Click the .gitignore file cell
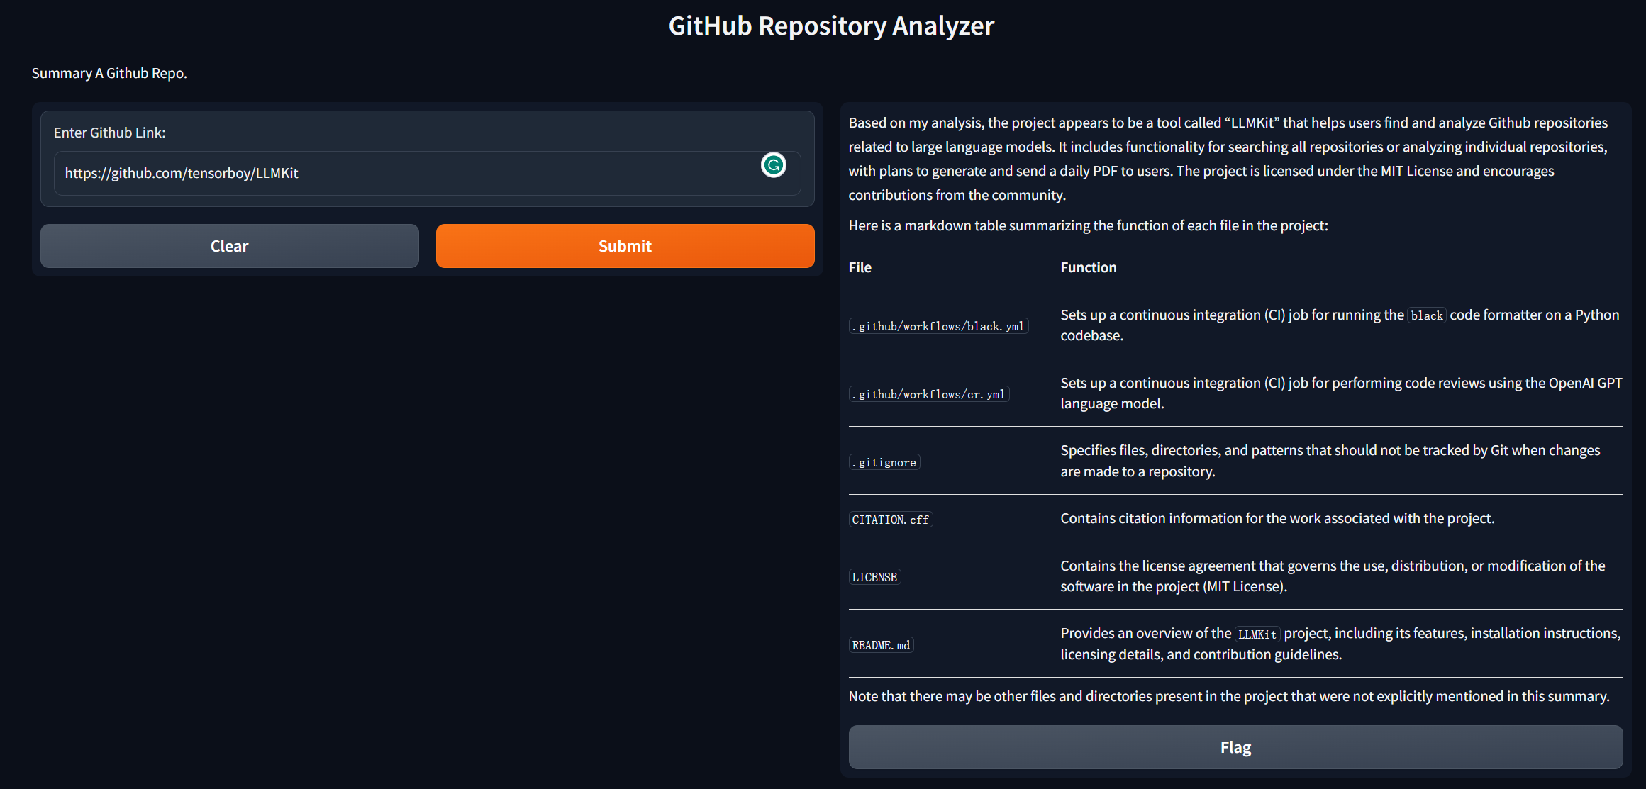This screenshot has height=789, width=1646. 884,462
